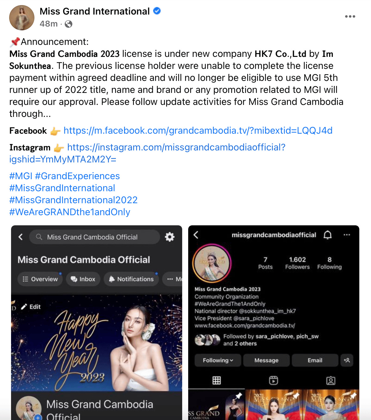Tap the notification bell on Instagram profile
The height and width of the screenshot is (420, 371).
[328, 235]
